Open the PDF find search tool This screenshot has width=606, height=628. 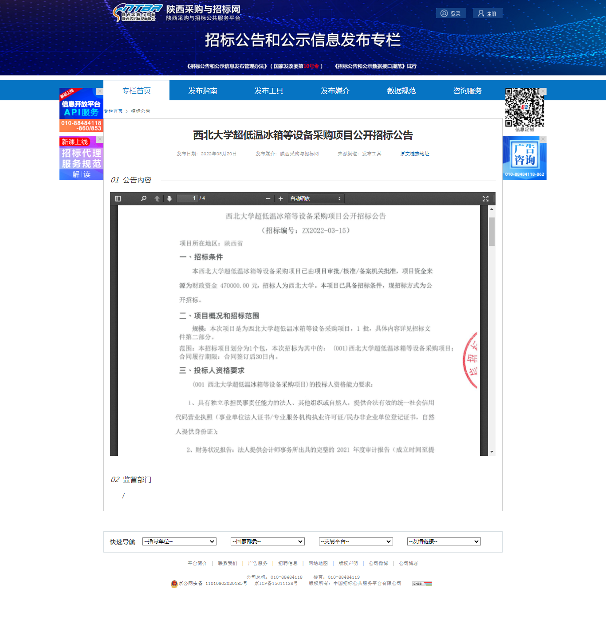pos(144,198)
